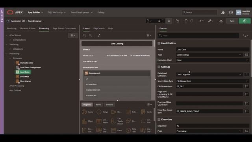
Task: Open the Create plus menu
Action: click(x=202, y=21)
